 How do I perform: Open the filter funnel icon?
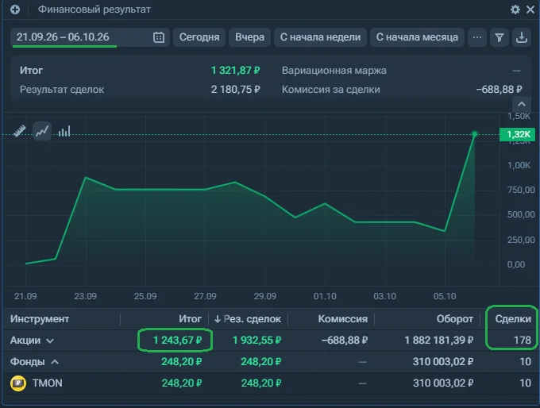499,37
